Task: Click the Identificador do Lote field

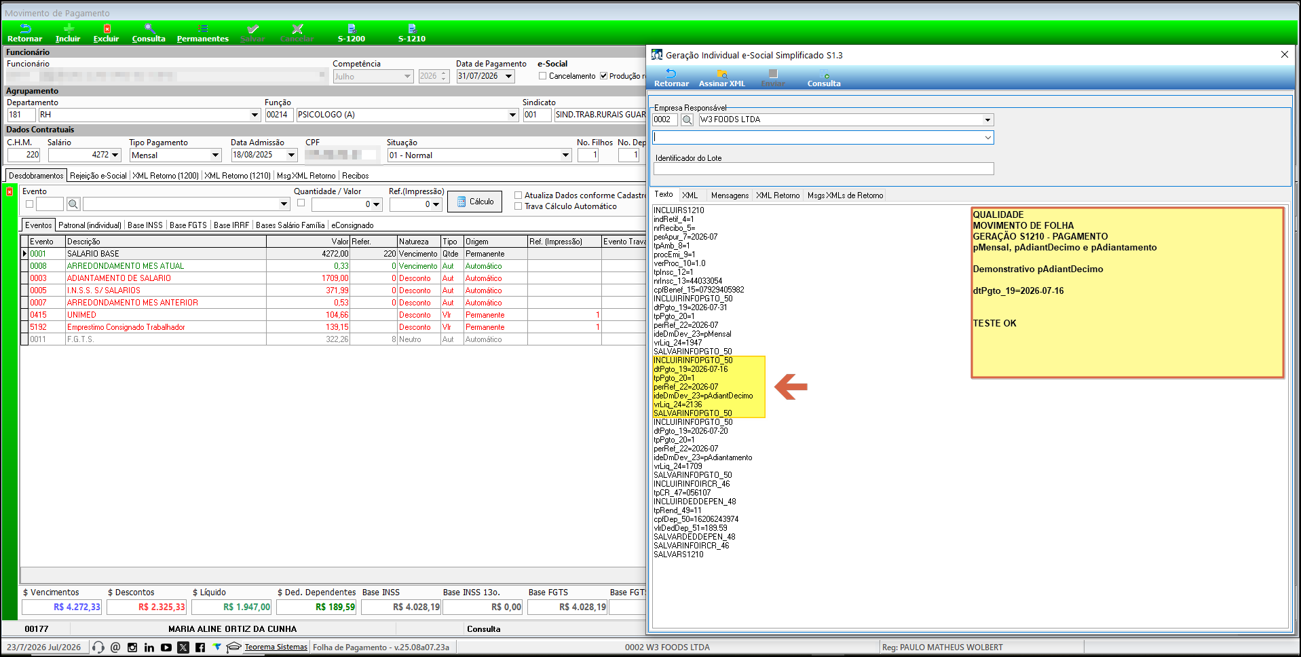Action: 823,169
